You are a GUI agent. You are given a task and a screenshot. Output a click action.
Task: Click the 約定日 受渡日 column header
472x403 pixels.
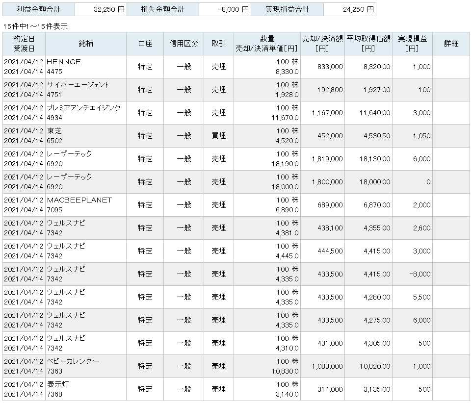point(25,44)
